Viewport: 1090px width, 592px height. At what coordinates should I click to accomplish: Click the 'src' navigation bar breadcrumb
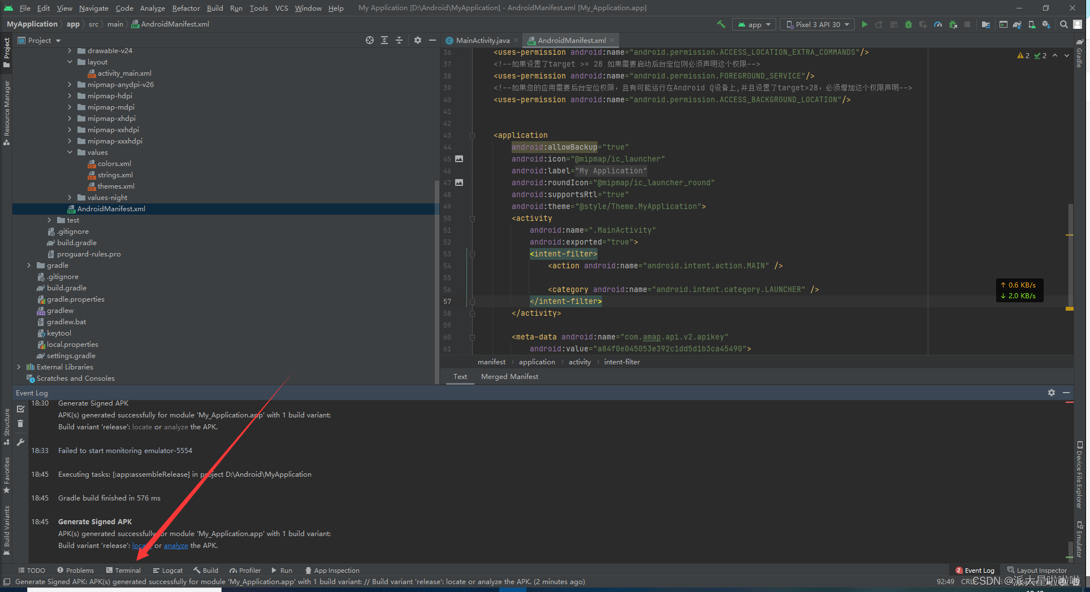tap(93, 24)
